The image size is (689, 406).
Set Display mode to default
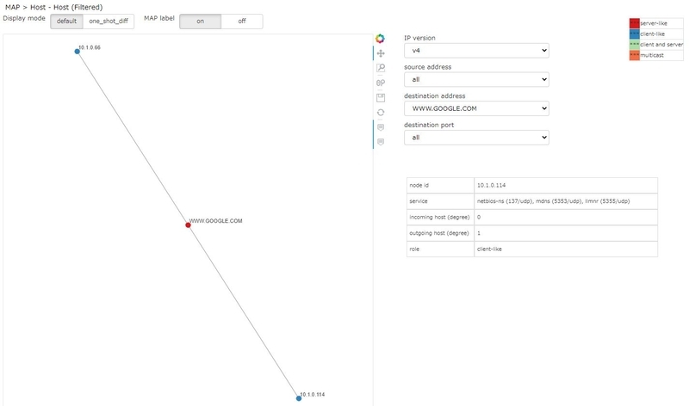pyautogui.click(x=67, y=21)
